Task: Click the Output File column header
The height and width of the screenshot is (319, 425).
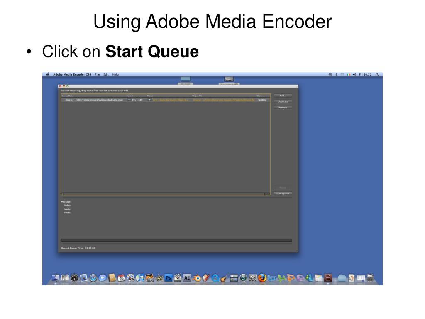Action: point(197,96)
